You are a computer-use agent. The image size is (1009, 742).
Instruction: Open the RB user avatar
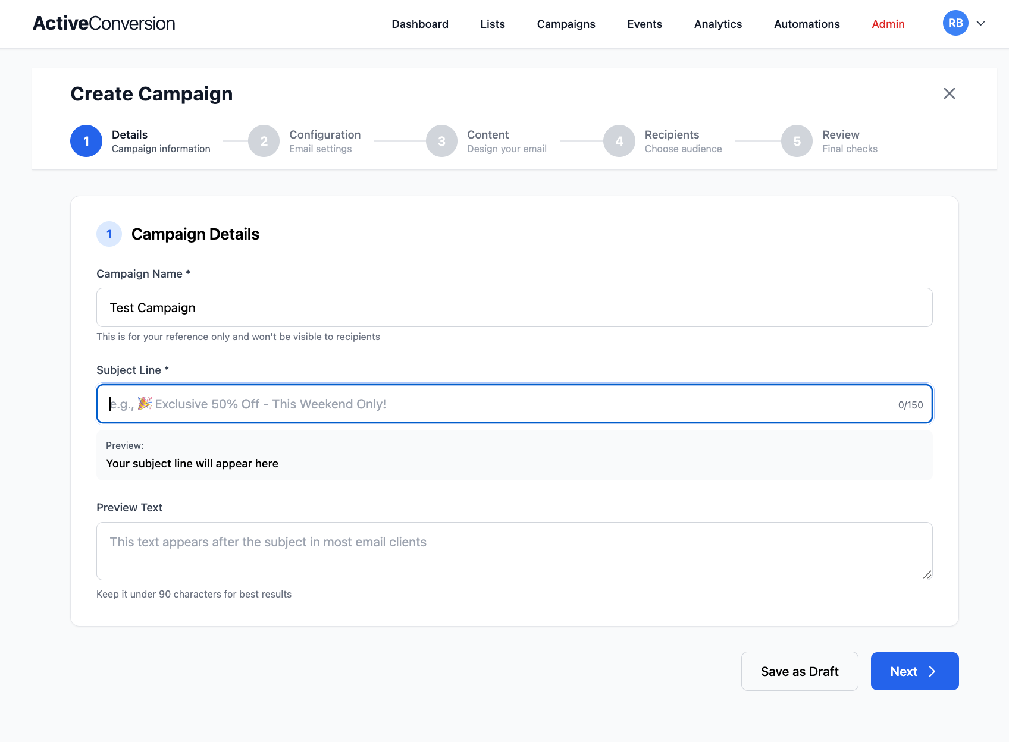click(x=955, y=23)
